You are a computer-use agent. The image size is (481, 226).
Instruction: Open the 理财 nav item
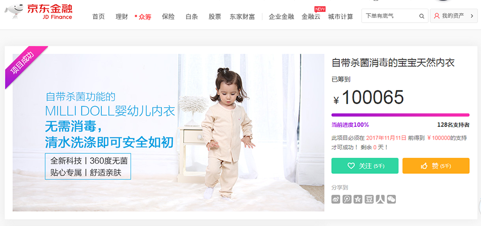click(122, 17)
